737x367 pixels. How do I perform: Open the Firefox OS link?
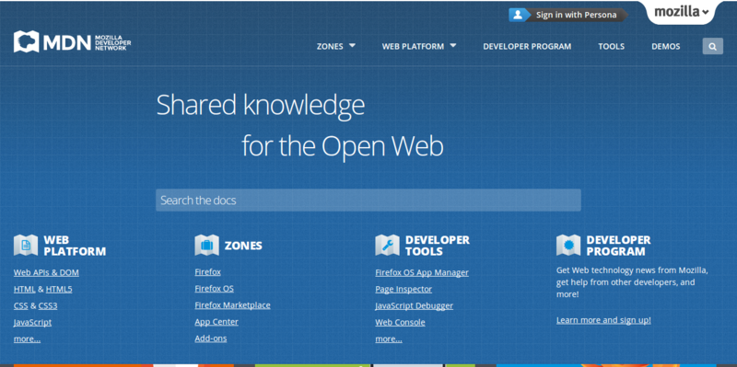(x=215, y=289)
